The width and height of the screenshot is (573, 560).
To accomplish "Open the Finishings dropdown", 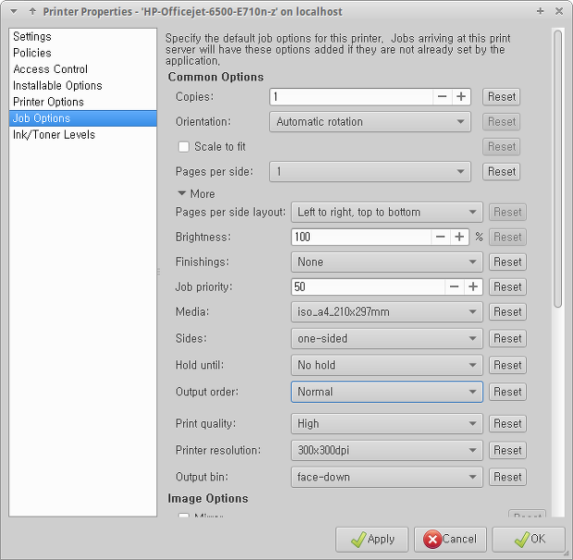I will point(386,262).
